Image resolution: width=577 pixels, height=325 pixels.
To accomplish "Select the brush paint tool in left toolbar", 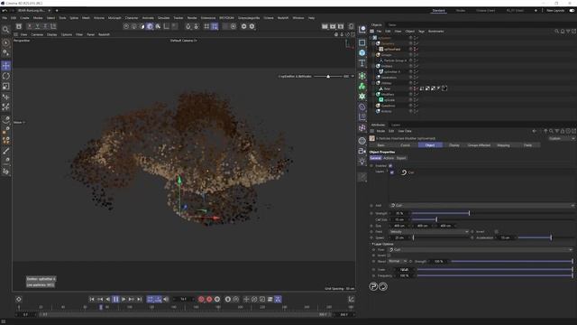I will (x=6, y=151).
